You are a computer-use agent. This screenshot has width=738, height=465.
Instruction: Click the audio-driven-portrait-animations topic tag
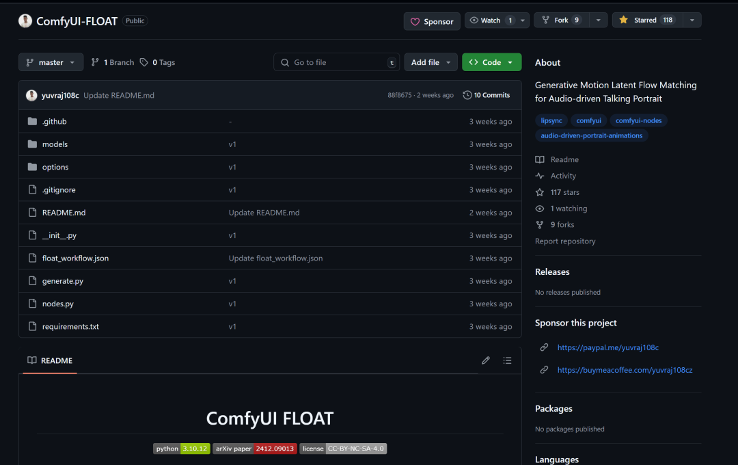591,135
